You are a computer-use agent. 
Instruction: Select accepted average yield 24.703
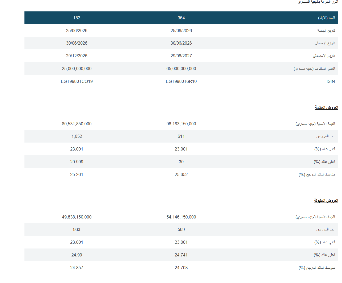pyautogui.click(x=181, y=268)
